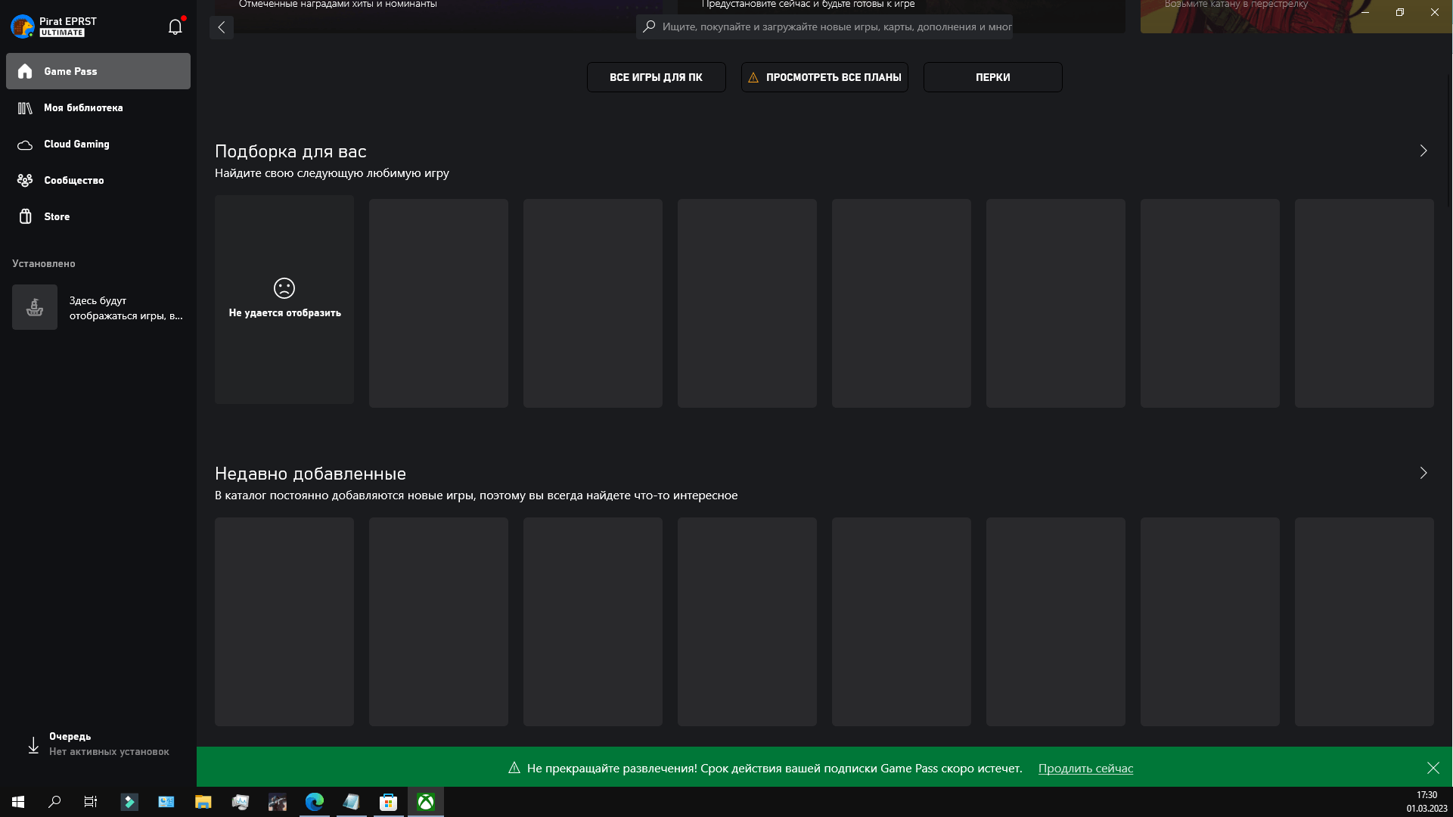Open Windows Start menu
The image size is (1453, 817).
(18, 802)
